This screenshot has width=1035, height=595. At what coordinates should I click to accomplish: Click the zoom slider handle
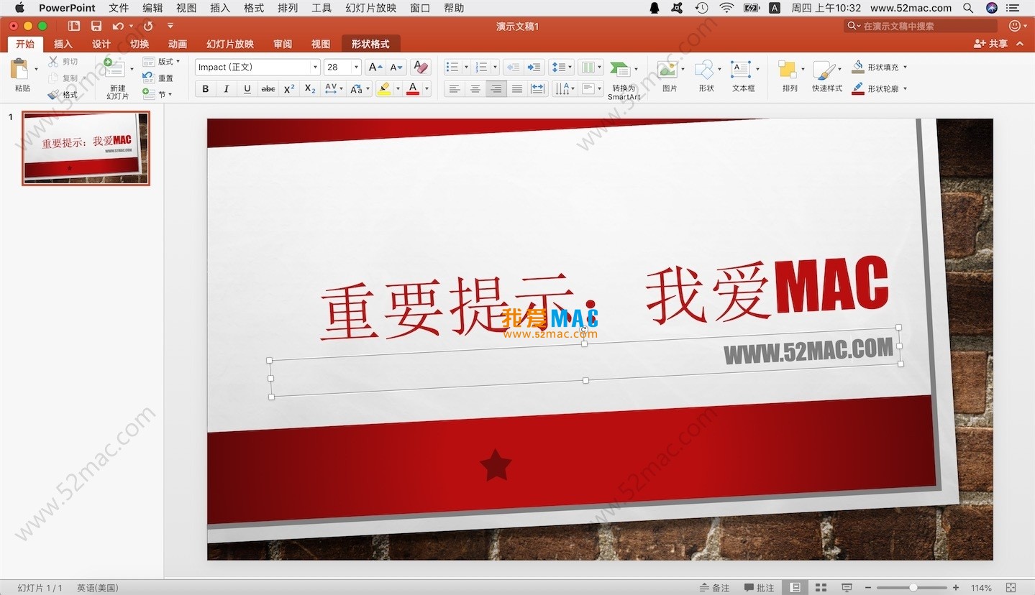coord(913,588)
